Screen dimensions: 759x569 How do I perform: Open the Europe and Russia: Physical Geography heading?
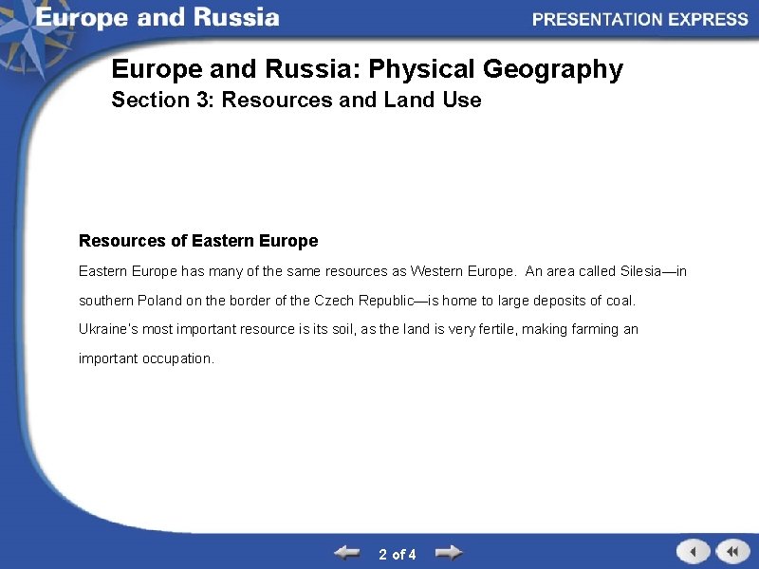pyautogui.click(x=366, y=69)
